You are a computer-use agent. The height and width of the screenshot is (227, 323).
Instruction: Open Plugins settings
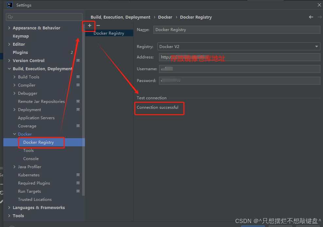point(20,53)
